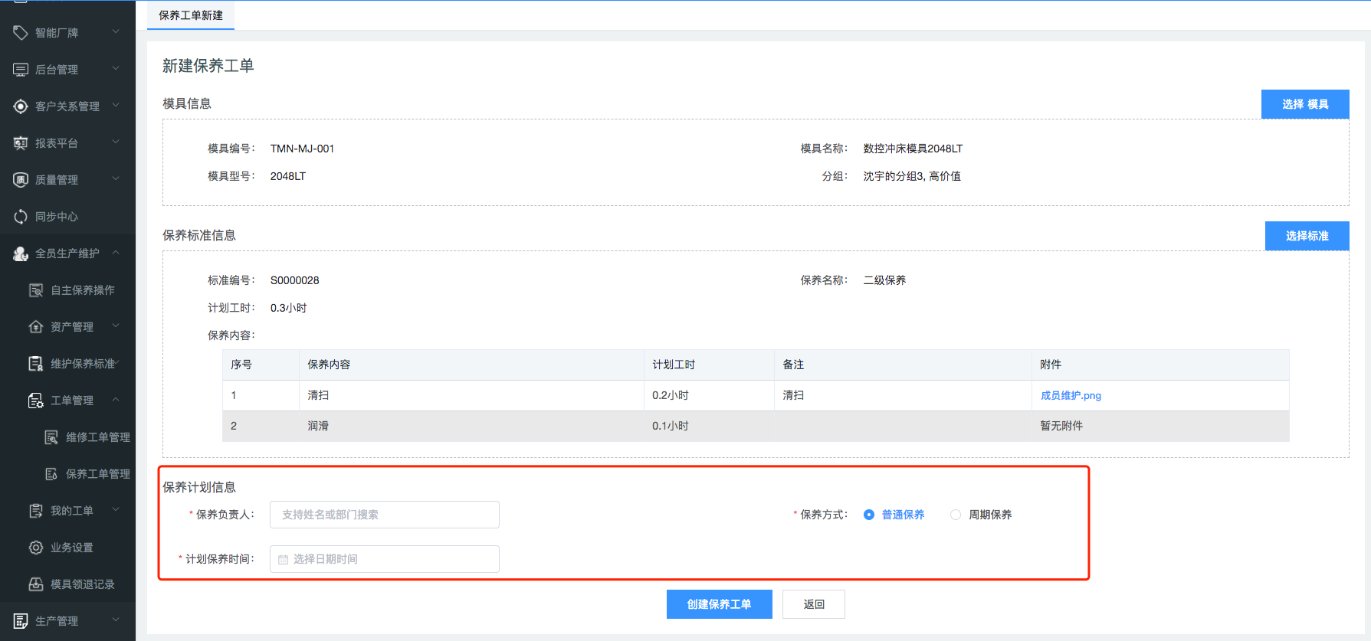Collapse the 全员生产维护 section arrow
This screenshot has height=641, width=1371.
pos(116,253)
